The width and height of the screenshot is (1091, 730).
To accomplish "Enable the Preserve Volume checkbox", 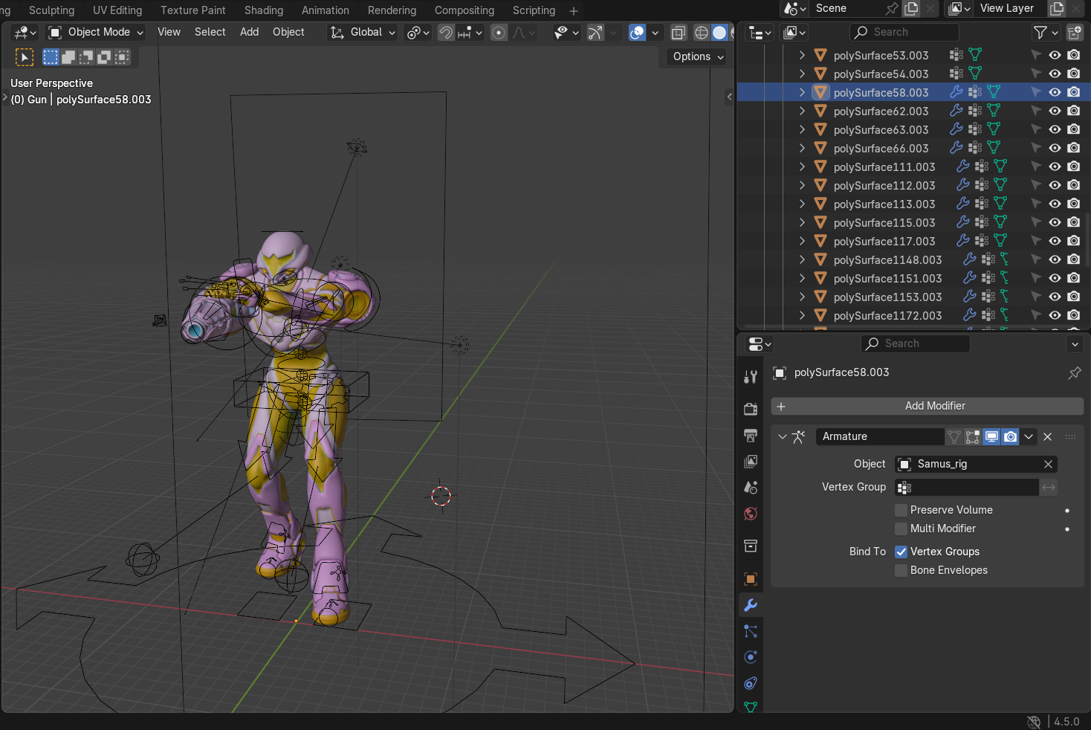I will [901, 510].
